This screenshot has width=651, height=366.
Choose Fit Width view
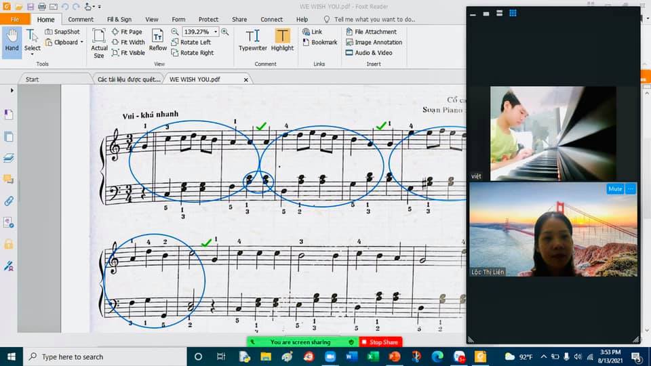128,42
